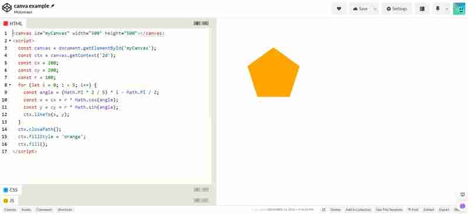Screen dimensions: 468x214
Task: Click the pen author name under title
Action: (x=23, y=12)
